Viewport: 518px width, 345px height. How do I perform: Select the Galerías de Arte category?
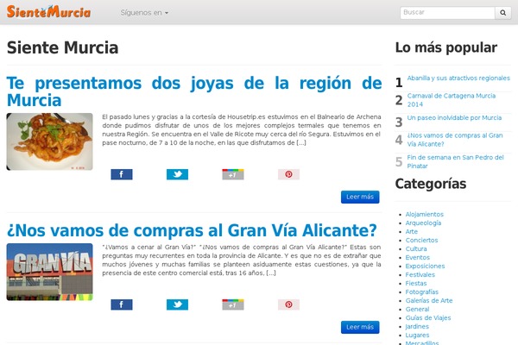(429, 300)
